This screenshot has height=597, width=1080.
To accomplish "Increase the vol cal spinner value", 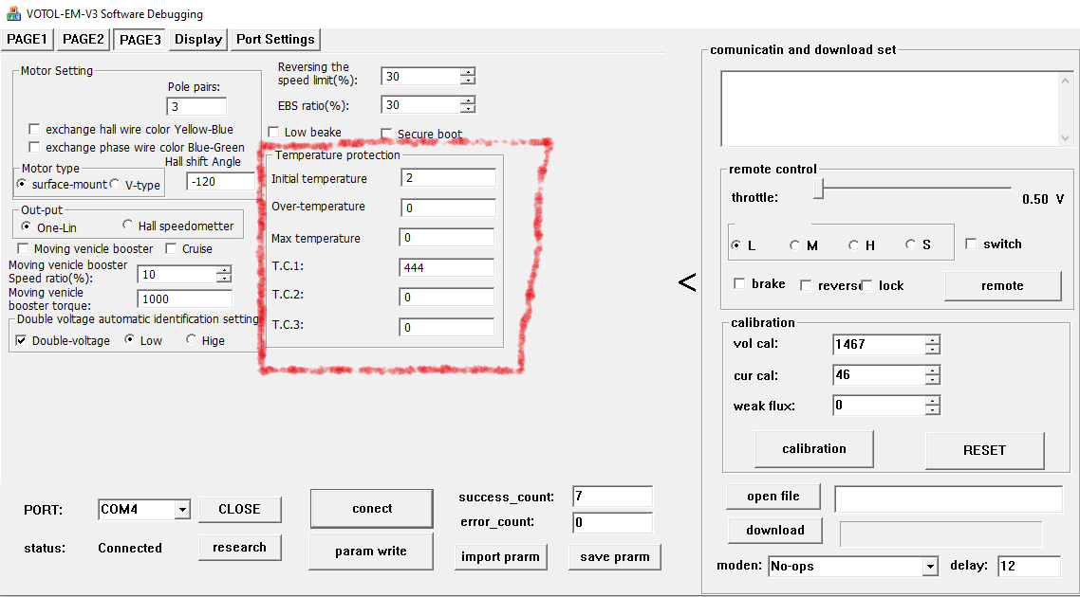I will tap(933, 339).
